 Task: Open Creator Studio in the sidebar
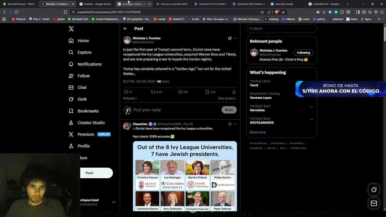87,123
